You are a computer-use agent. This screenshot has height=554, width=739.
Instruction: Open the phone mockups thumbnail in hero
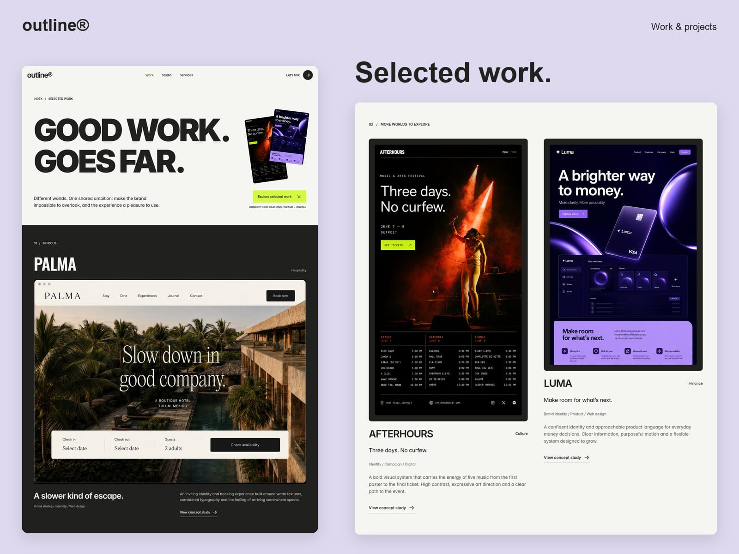tap(277, 145)
